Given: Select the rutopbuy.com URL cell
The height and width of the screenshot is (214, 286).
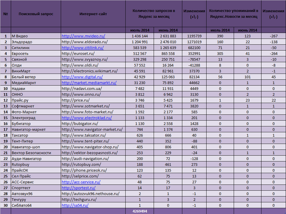Looking at the screenshot, I should coord(93,165).
